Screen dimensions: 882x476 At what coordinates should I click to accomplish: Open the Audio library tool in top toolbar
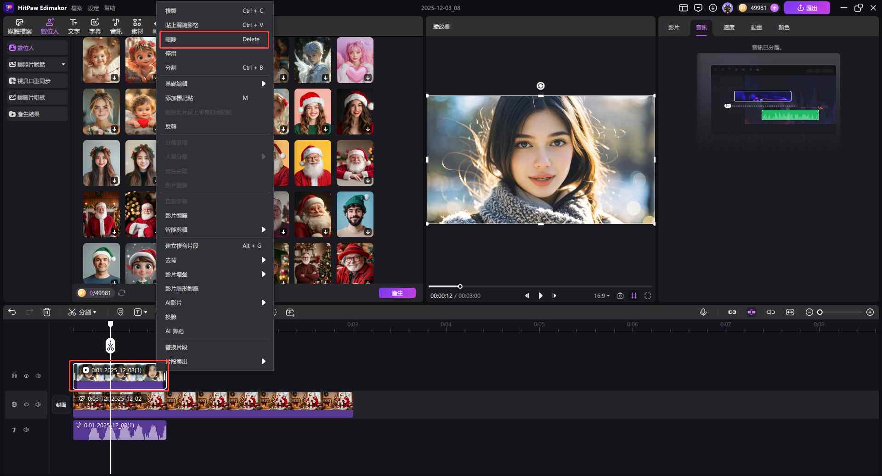point(116,26)
